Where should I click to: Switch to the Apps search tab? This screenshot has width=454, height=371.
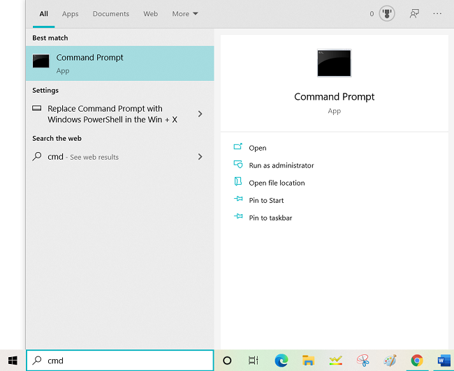coord(70,14)
